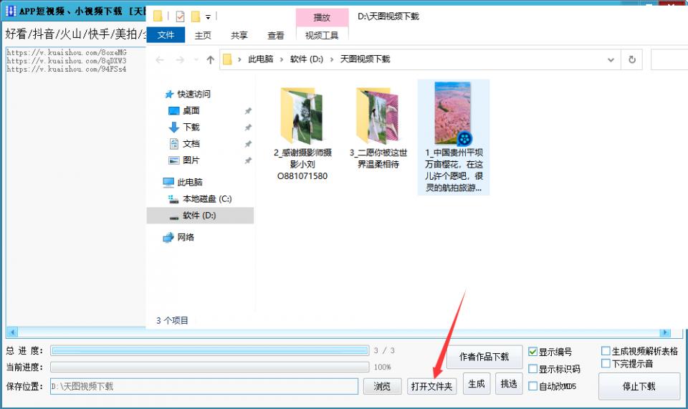Refresh the Explorer folder view

632,59
